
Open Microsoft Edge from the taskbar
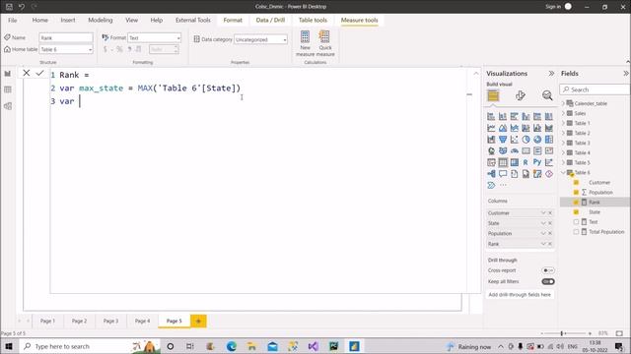232,346
